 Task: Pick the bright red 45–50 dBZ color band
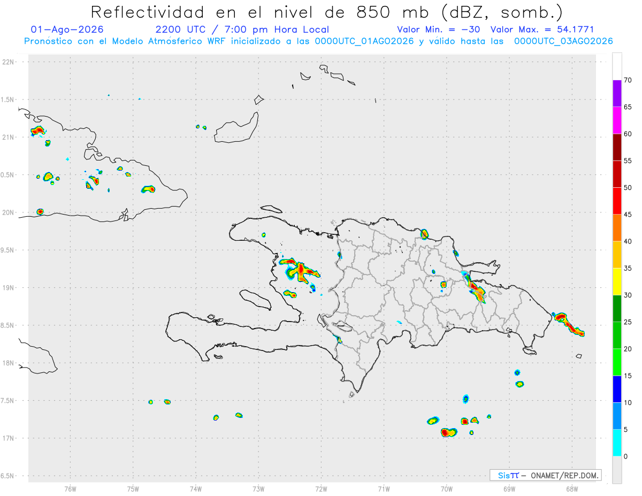(617, 201)
